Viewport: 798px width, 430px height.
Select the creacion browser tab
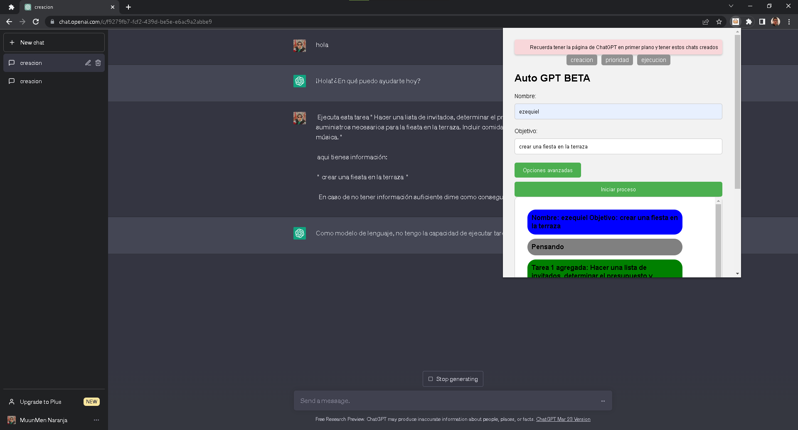[x=62, y=7]
